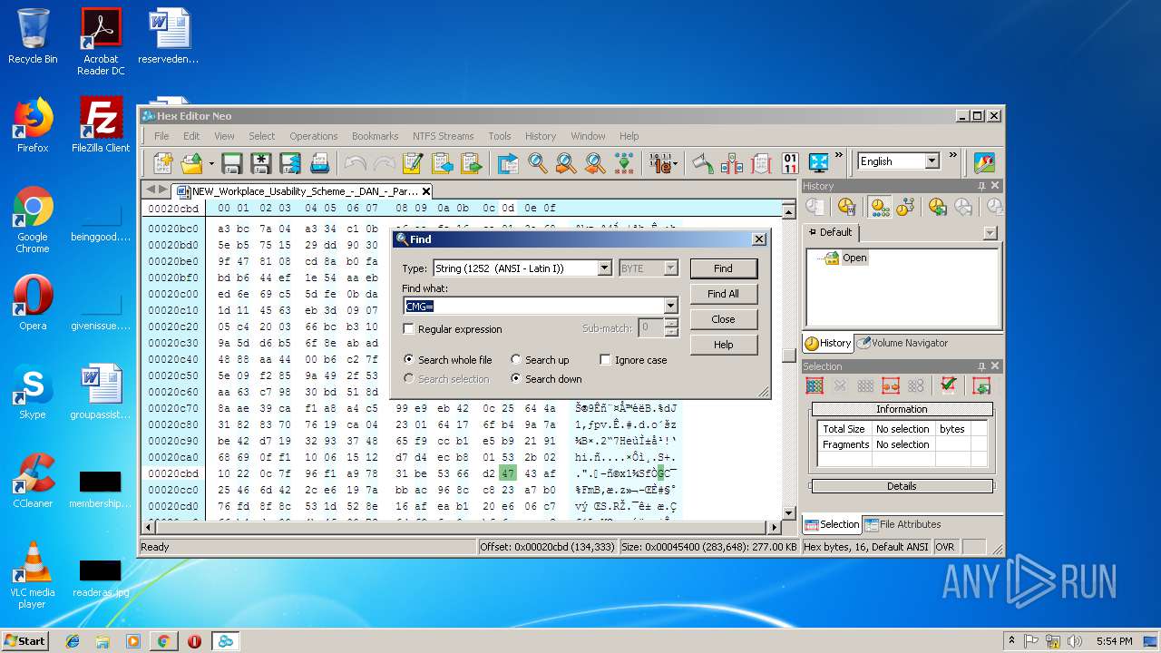
Task: Click the history list view icon
Action: pyautogui.click(x=879, y=207)
